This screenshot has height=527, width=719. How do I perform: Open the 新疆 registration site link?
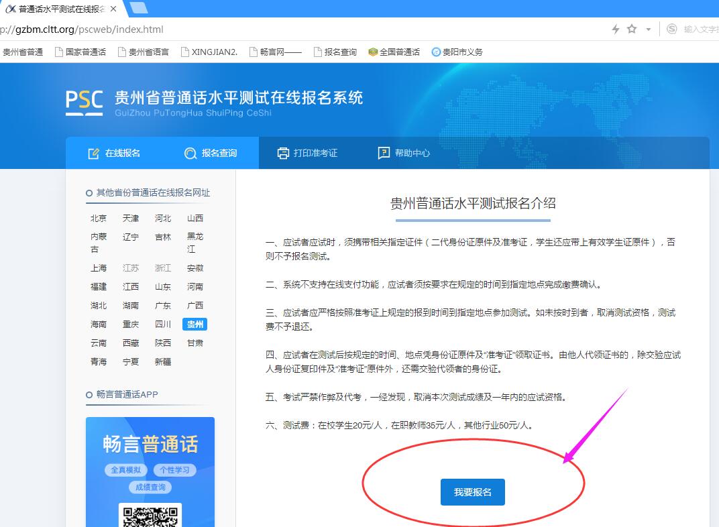[x=163, y=361]
